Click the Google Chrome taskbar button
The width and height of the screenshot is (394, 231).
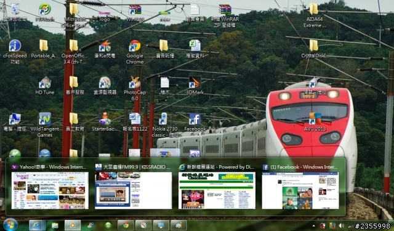tap(126, 225)
